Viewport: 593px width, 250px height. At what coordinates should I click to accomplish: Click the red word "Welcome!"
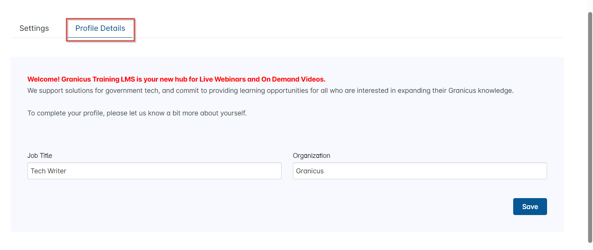pyautogui.click(x=43, y=79)
